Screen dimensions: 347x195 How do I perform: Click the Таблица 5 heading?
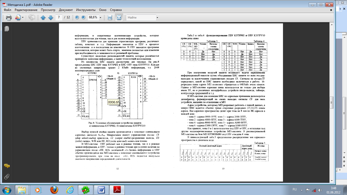259,143
